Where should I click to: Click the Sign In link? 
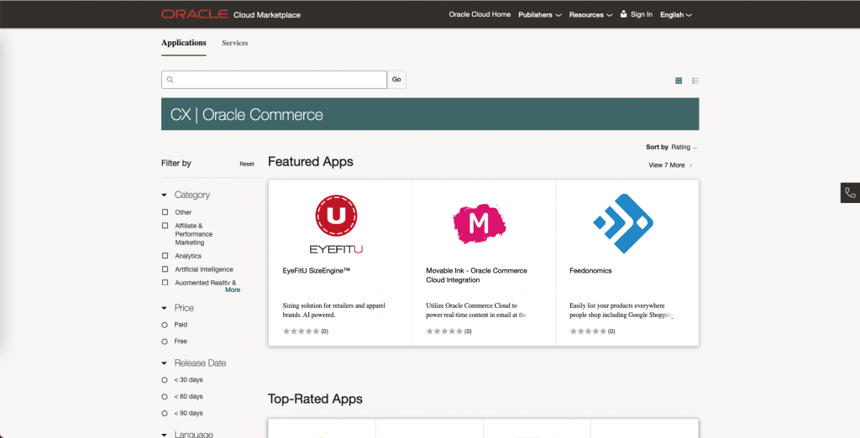642,14
